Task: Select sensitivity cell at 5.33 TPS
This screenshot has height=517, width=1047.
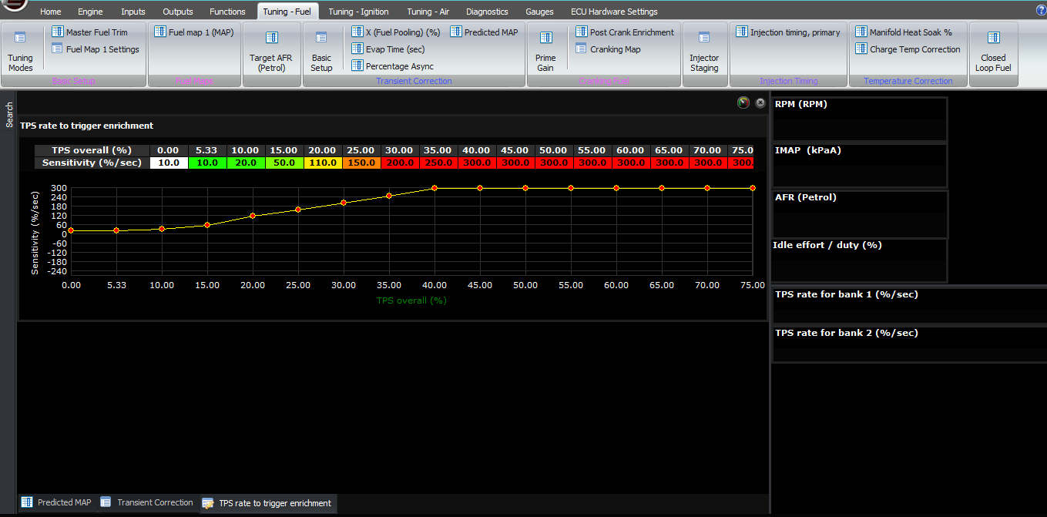Action: (207, 163)
